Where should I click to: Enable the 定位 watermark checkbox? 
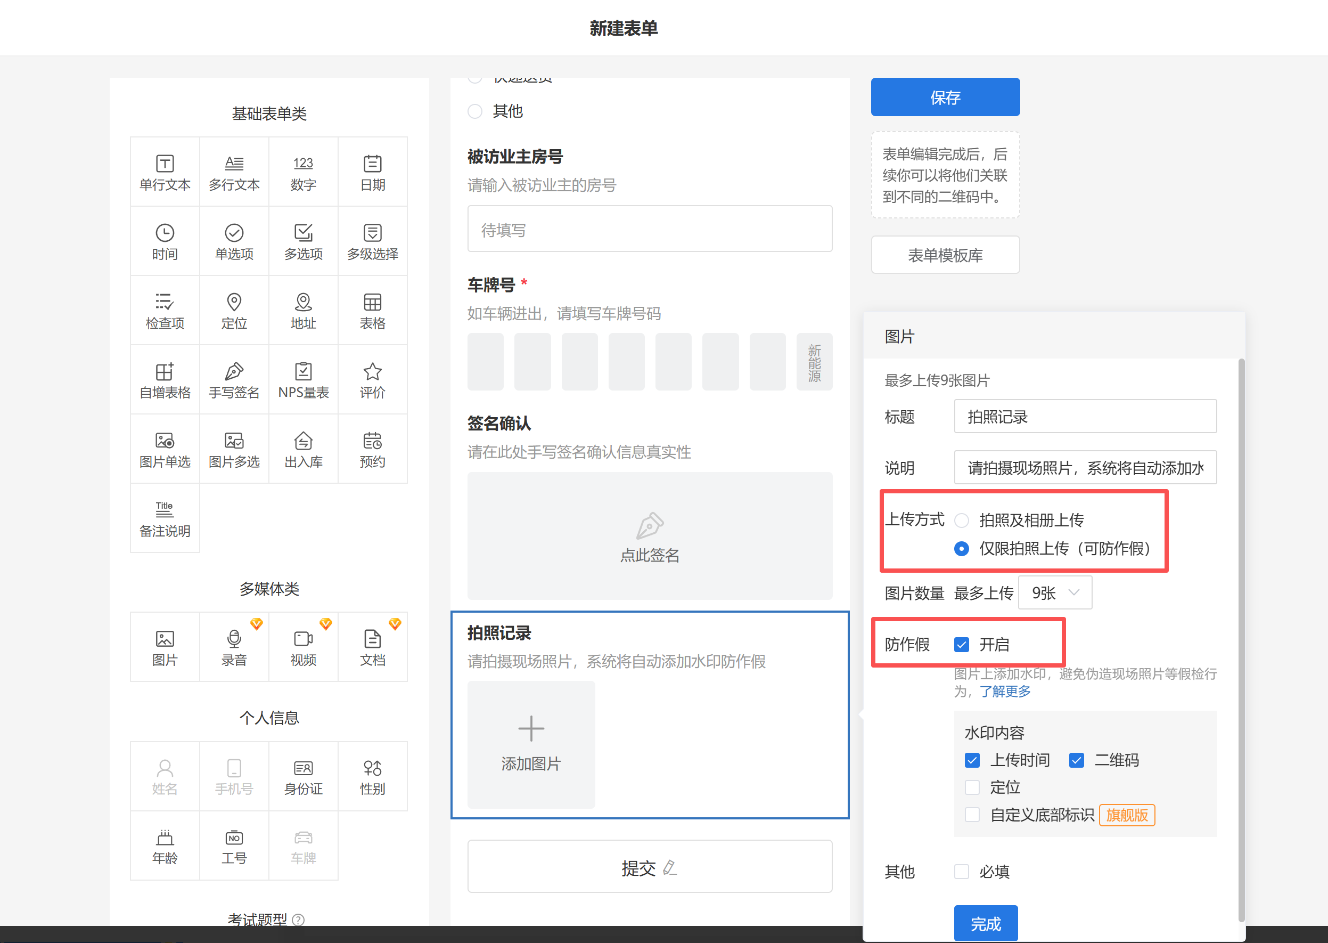click(972, 787)
